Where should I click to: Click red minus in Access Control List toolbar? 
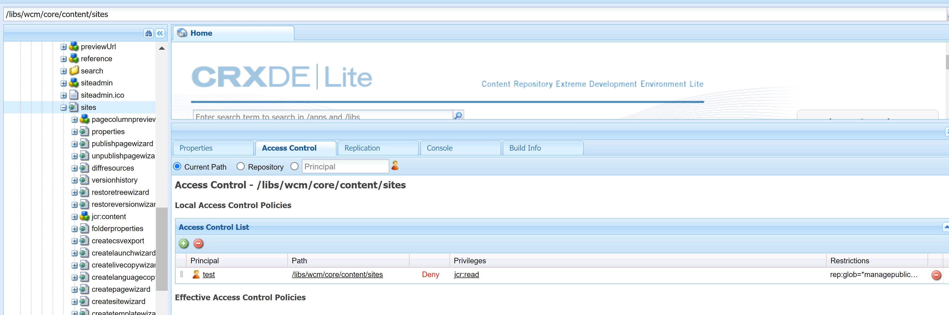[x=198, y=243]
